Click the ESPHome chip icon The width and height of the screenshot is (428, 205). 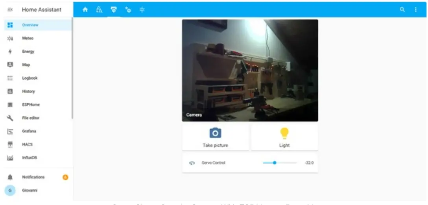10,104
